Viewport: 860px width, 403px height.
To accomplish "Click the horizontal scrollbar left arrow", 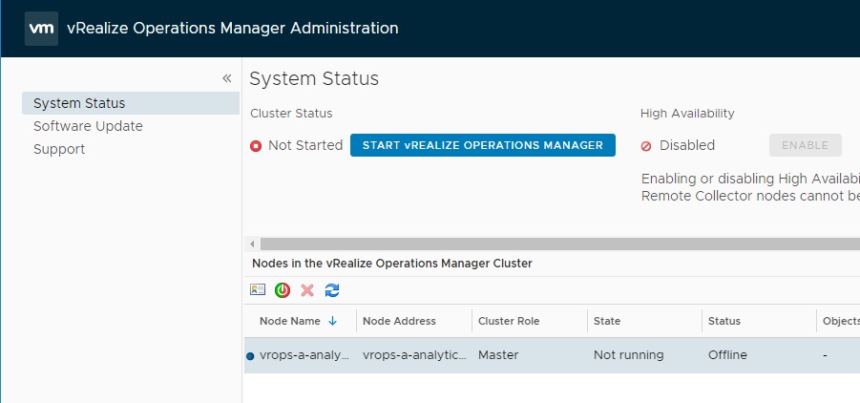I will click(252, 244).
